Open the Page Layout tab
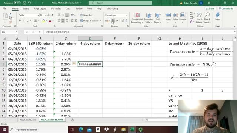 (x=40, y=8)
